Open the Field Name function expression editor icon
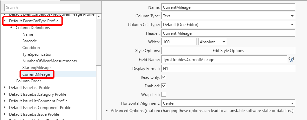 click(x=291, y=60)
